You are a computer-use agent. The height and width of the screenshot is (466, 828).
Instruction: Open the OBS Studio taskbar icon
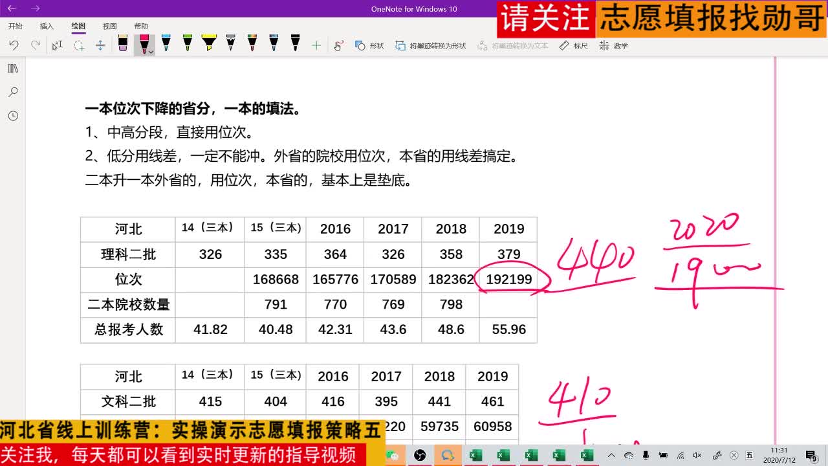click(x=420, y=456)
